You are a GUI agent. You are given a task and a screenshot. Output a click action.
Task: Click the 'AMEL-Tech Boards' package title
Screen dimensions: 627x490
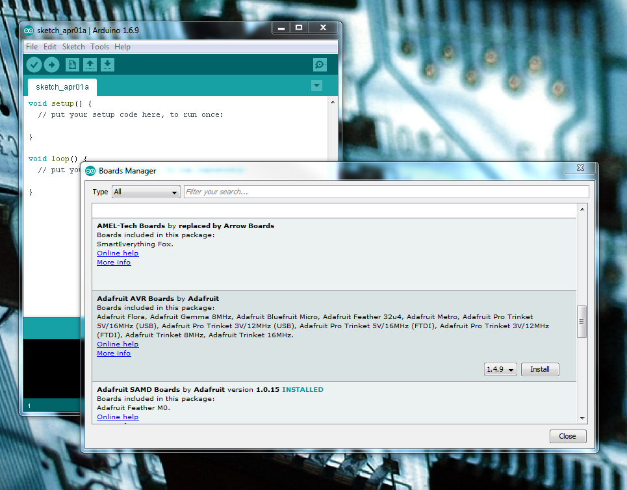point(131,226)
